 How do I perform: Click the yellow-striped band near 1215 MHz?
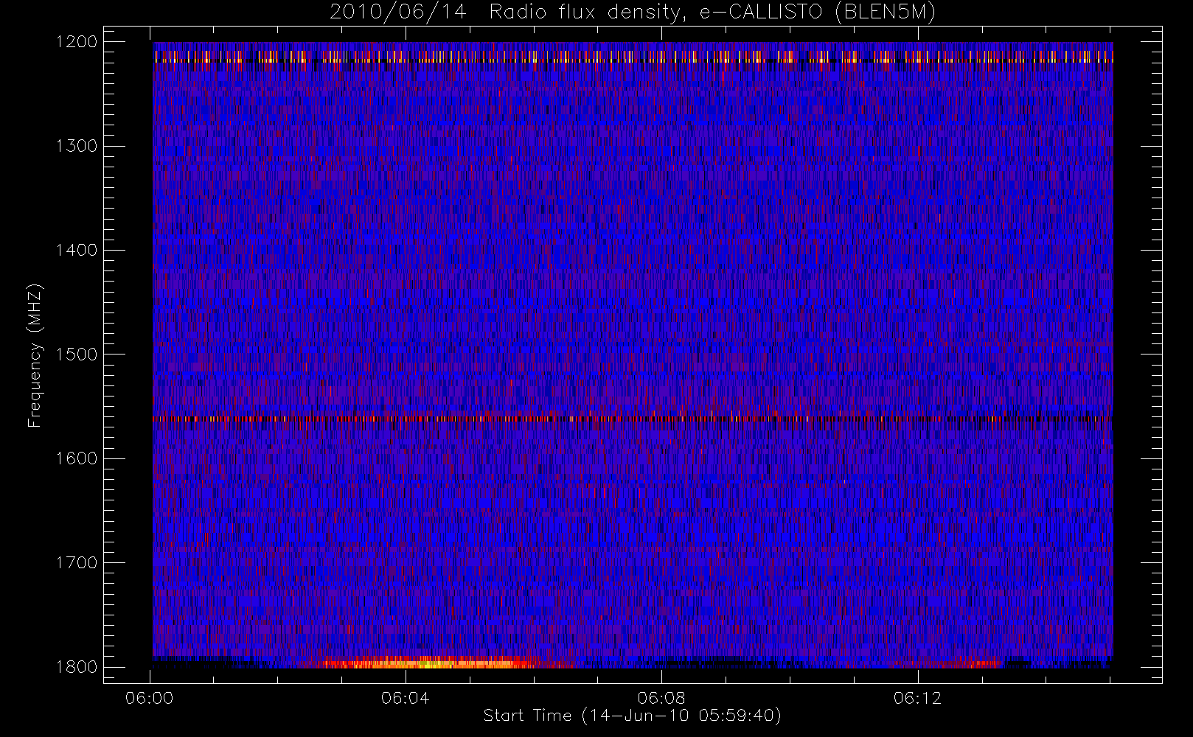point(633,57)
